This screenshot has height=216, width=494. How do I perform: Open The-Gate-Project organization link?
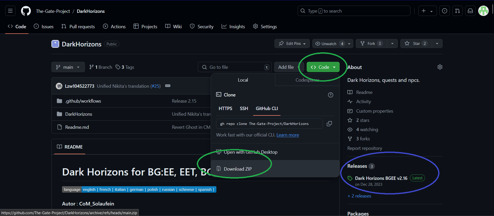tap(53, 11)
